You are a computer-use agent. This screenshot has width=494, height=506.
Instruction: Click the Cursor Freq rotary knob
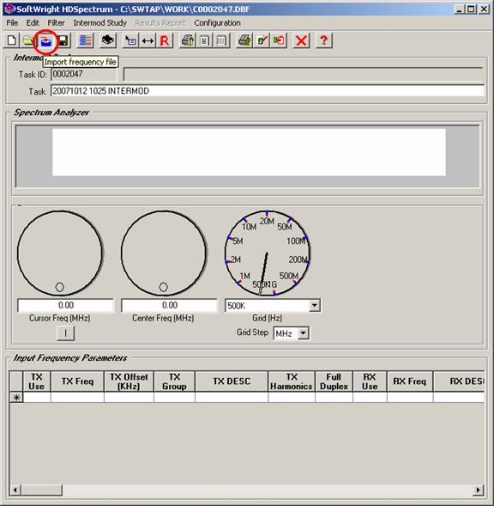60,253
